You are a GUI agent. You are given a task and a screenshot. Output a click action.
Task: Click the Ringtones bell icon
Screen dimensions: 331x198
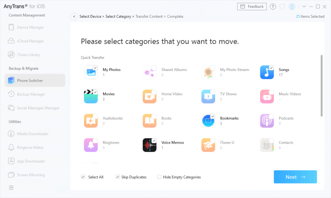91,145
